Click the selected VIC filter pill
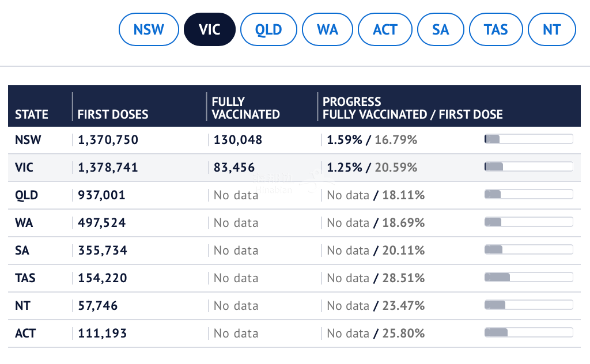Screen dimensions: 590x364 (210, 29)
